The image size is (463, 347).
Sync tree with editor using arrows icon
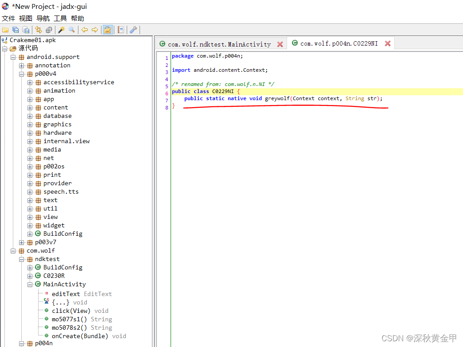(x=39, y=30)
